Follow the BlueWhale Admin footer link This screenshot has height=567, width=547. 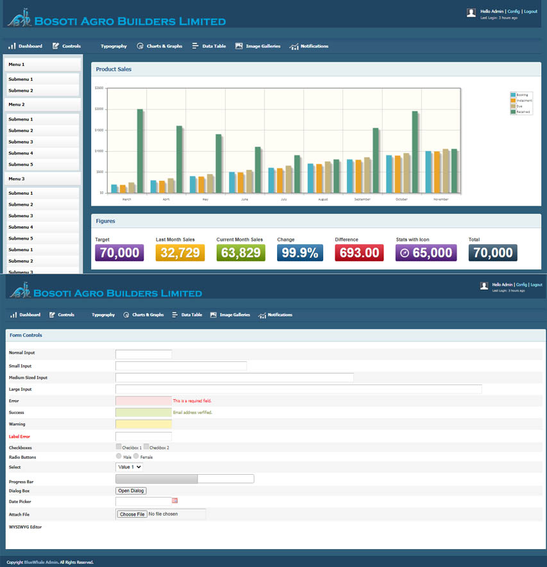click(41, 562)
